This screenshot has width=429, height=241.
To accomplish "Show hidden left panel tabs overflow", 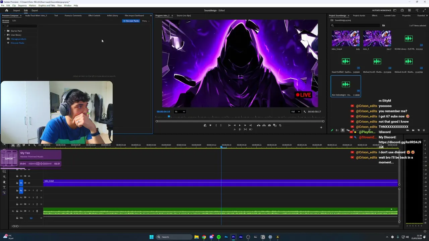I will pyautogui.click(x=151, y=15).
